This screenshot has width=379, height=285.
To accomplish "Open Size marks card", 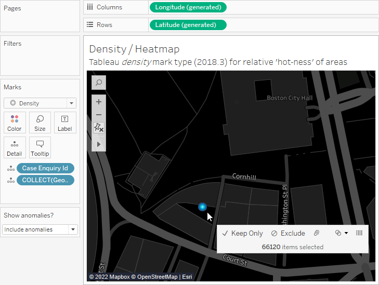I will point(40,123).
